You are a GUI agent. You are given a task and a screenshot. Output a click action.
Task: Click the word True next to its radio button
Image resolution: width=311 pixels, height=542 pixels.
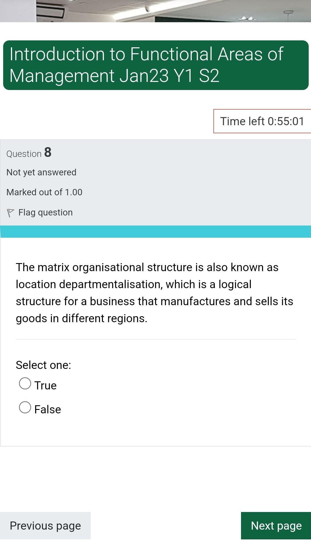pyautogui.click(x=45, y=385)
